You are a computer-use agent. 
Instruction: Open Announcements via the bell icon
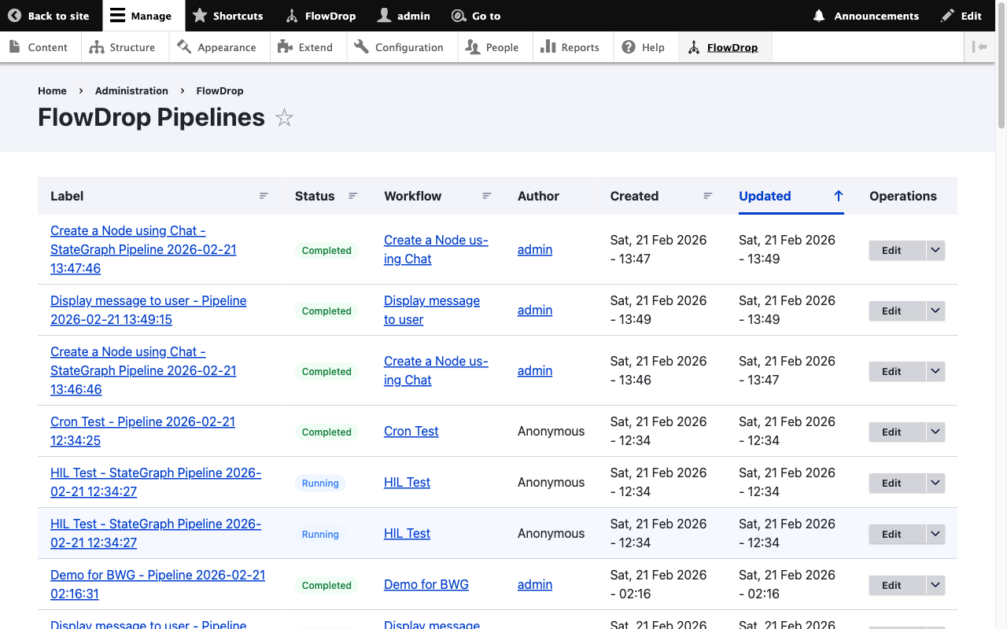(818, 15)
